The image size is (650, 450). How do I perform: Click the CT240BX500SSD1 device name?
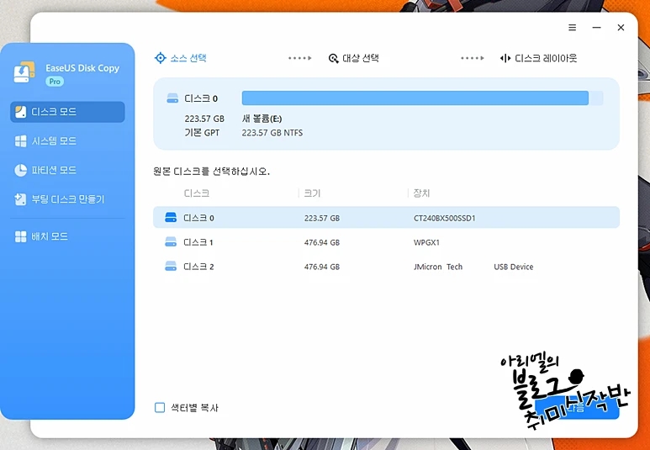click(x=444, y=218)
